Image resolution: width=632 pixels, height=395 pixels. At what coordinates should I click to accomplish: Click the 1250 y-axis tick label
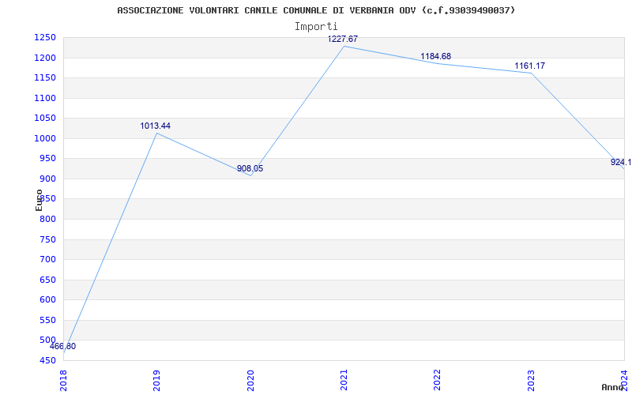[x=45, y=38]
